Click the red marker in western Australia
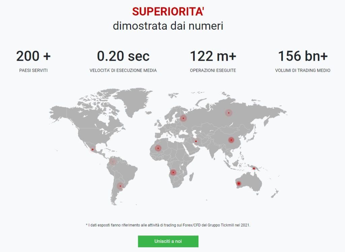Screen dimensions: 345x252 239,183
